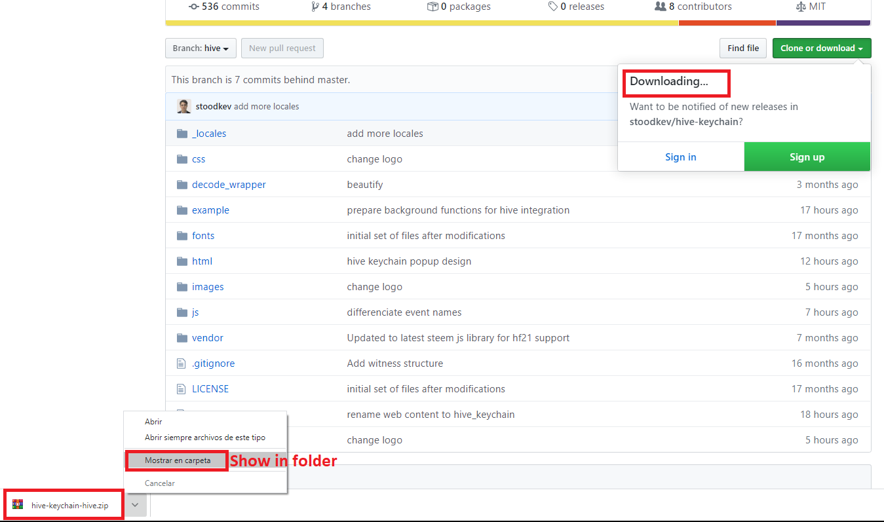
Task: Open 'change logo' commit for css folder
Action: click(375, 159)
